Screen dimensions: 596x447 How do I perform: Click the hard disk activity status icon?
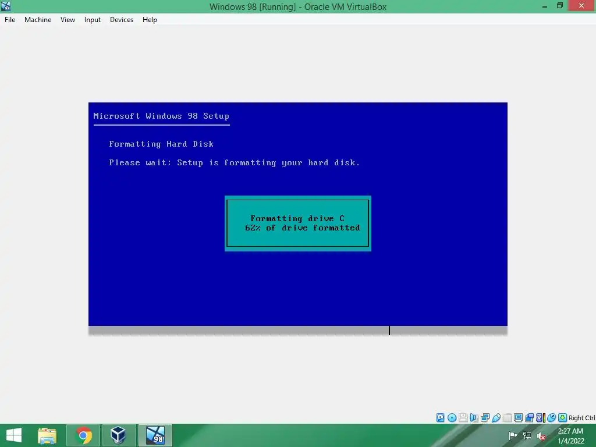point(440,418)
